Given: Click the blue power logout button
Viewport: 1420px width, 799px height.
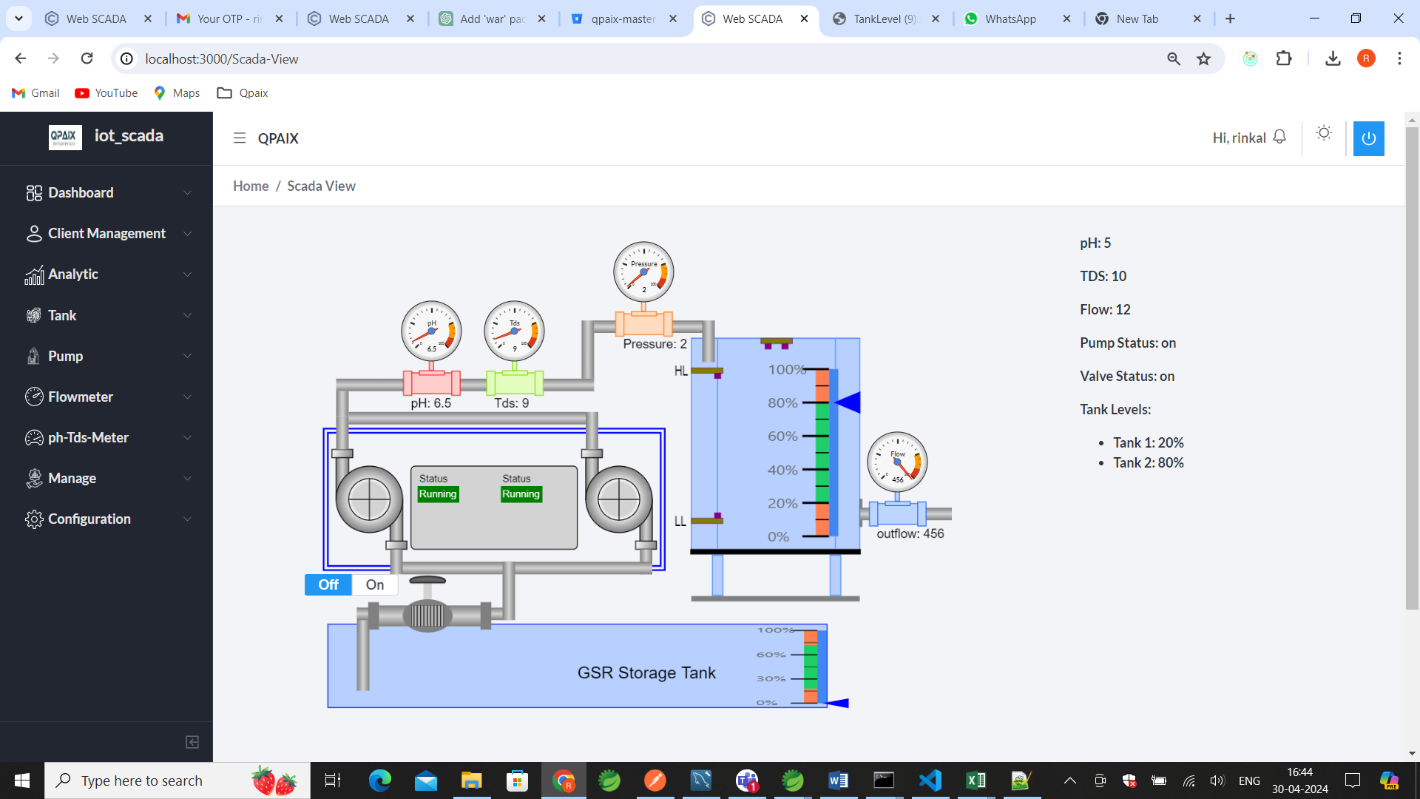Looking at the screenshot, I should (x=1368, y=138).
